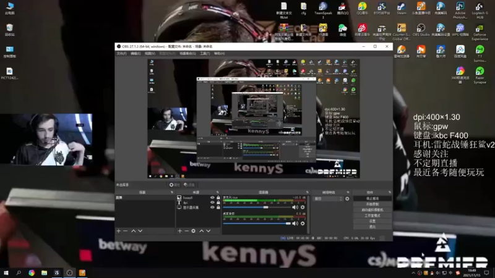Screen dimensions: 495x278
Task: Open transition properties gear icon
Action: click(347, 199)
